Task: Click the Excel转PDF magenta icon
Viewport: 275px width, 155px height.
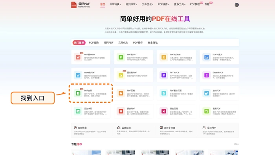Action: [206, 75]
